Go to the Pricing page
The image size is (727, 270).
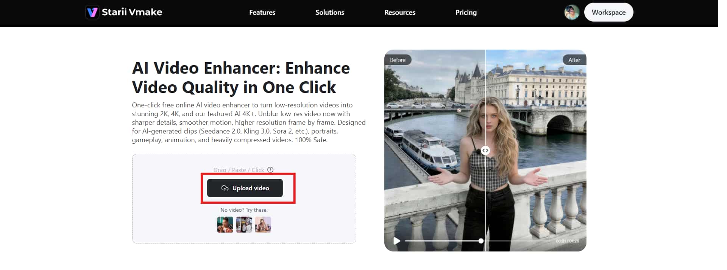(x=466, y=12)
